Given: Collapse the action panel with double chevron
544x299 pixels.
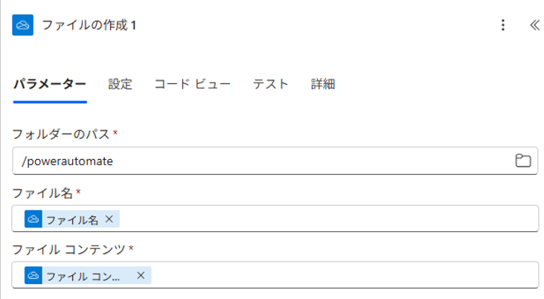Looking at the screenshot, I should click(x=534, y=25).
